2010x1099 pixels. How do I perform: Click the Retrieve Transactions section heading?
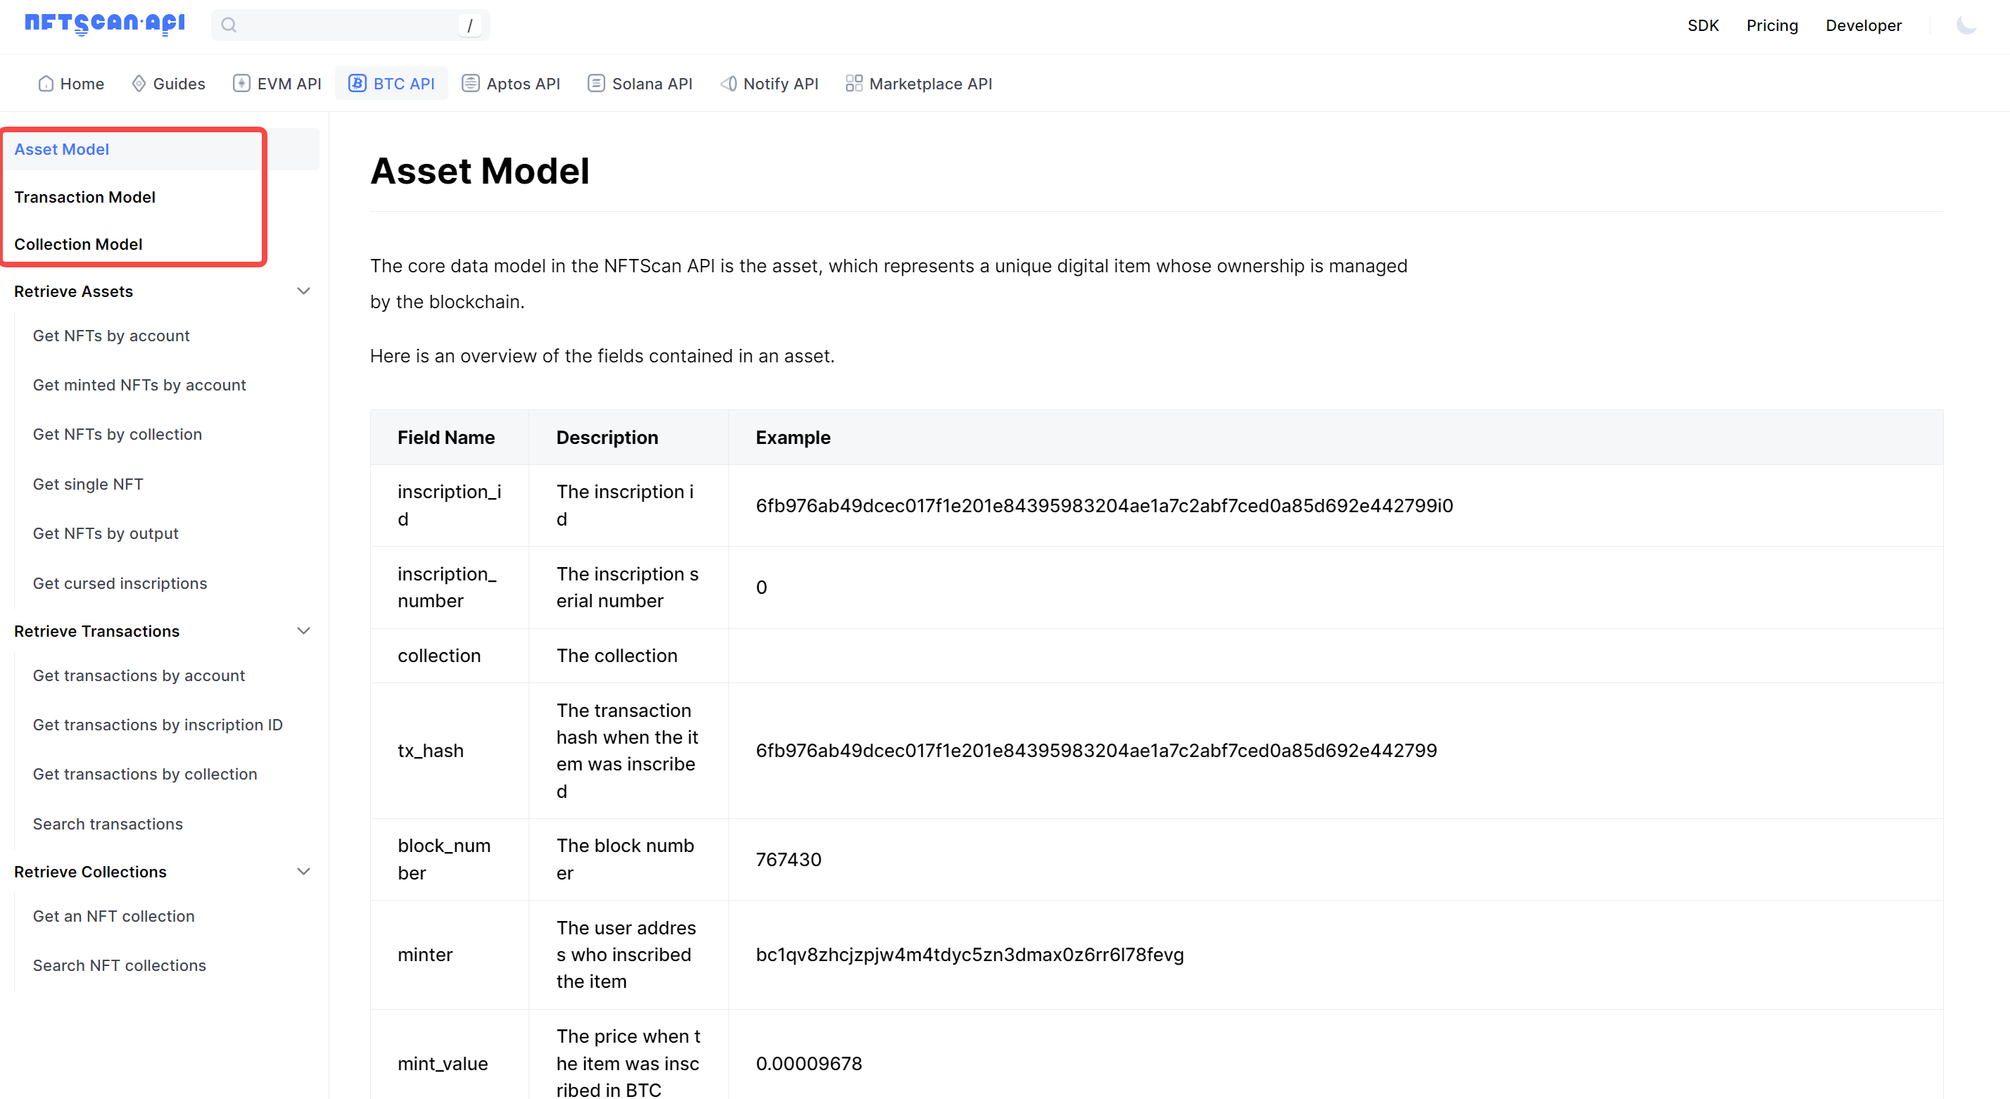96,631
